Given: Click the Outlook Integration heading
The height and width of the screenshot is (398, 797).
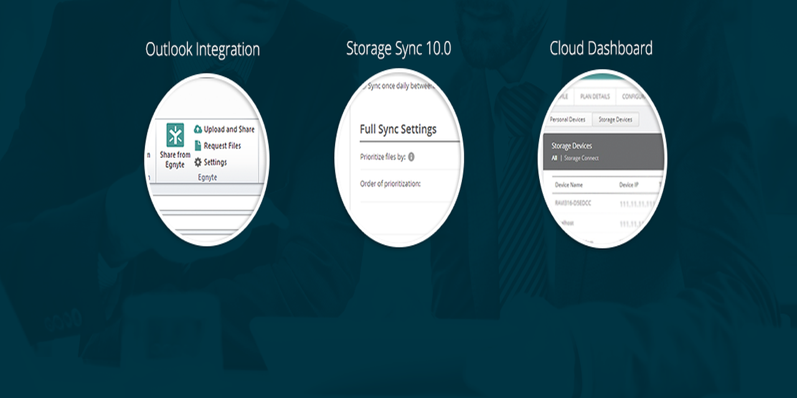Looking at the screenshot, I should click(202, 49).
